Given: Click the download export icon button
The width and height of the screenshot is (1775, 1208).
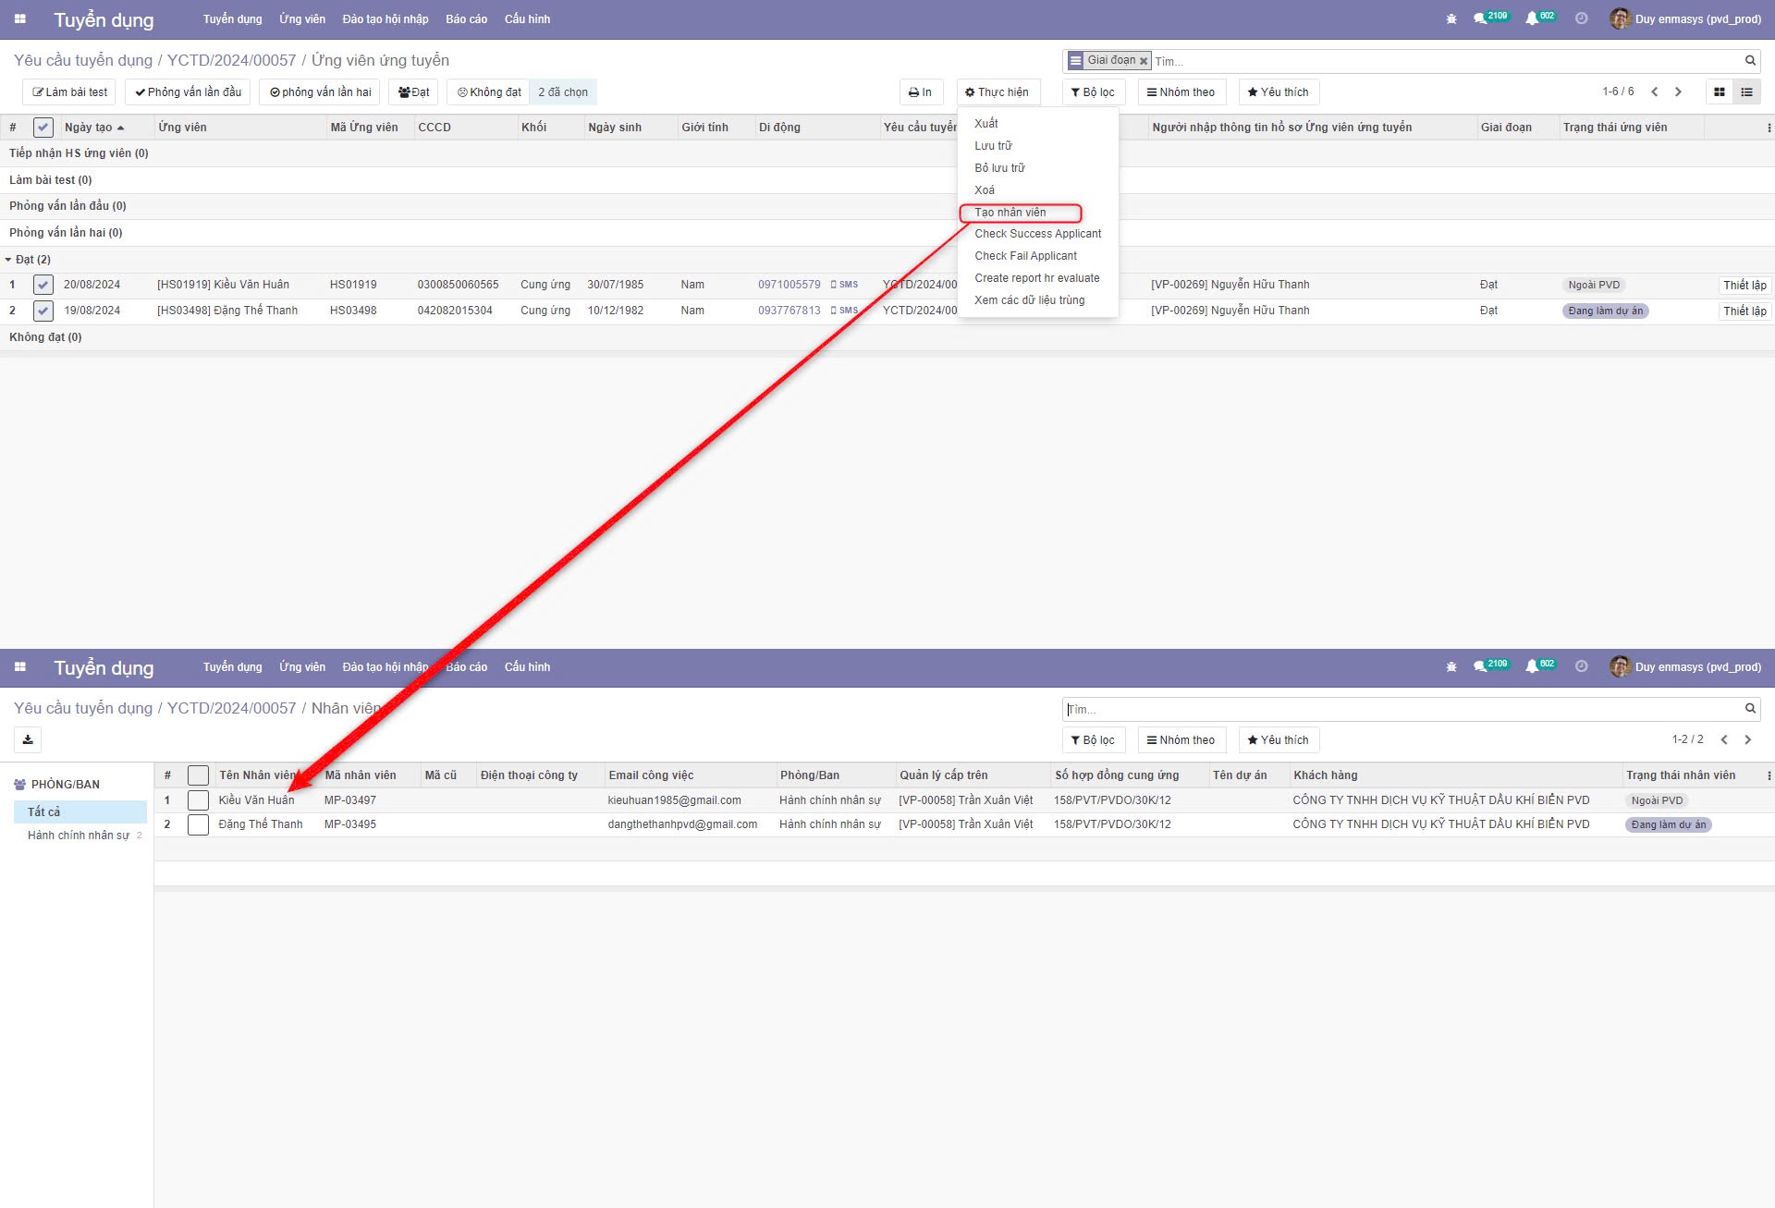Looking at the screenshot, I should [28, 739].
